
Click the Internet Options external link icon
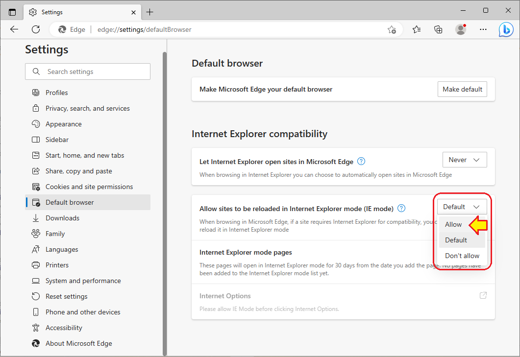coord(483,295)
